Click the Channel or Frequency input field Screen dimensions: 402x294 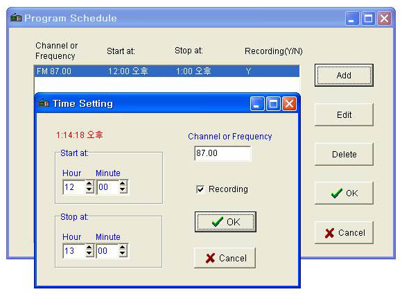click(222, 153)
